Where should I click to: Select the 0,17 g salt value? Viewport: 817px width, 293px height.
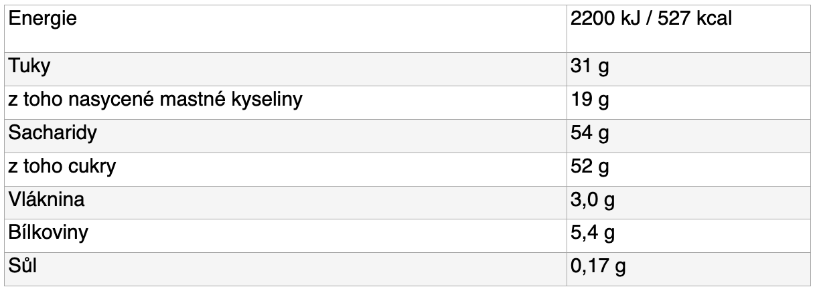pos(598,268)
